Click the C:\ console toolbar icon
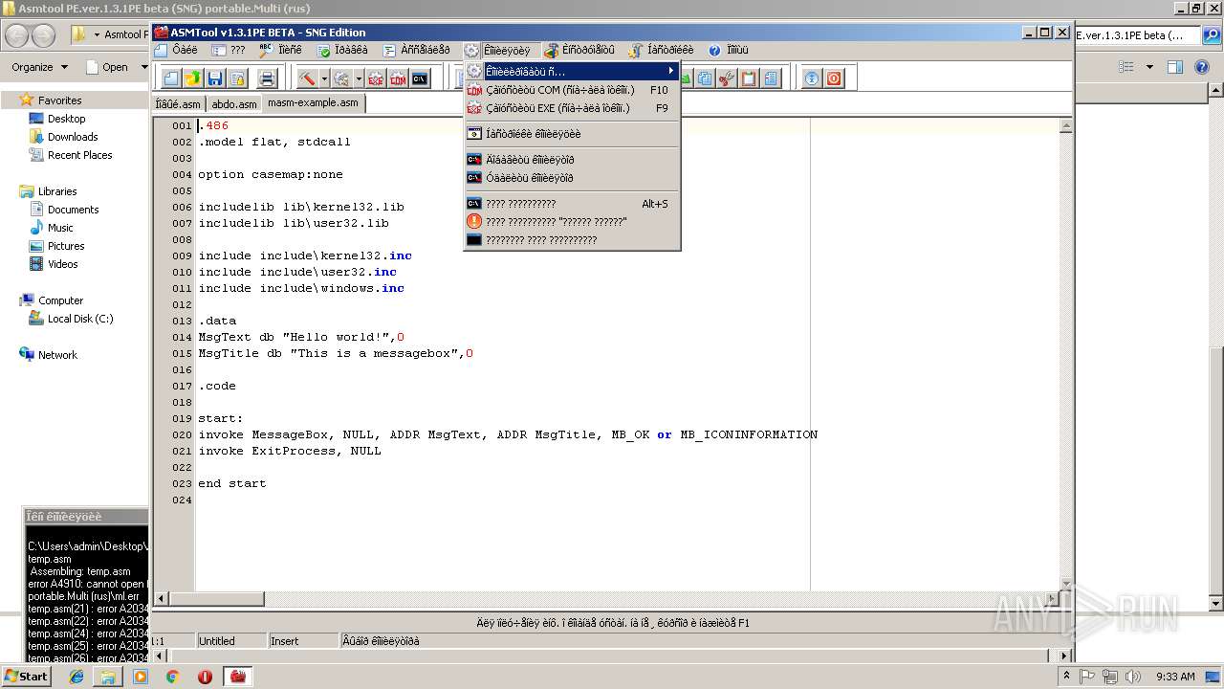This screenshot has width=1224, height=689. point(420,78)
